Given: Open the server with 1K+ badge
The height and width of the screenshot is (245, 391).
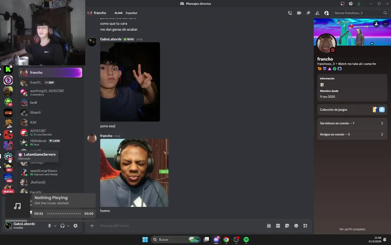Looking at the screenshot, I should 8,167.
